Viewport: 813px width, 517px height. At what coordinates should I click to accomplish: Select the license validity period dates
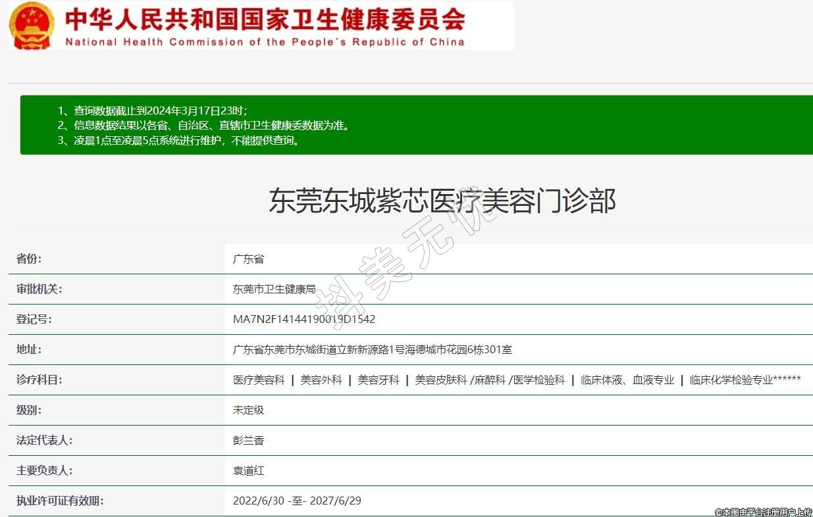coord(297,501)
